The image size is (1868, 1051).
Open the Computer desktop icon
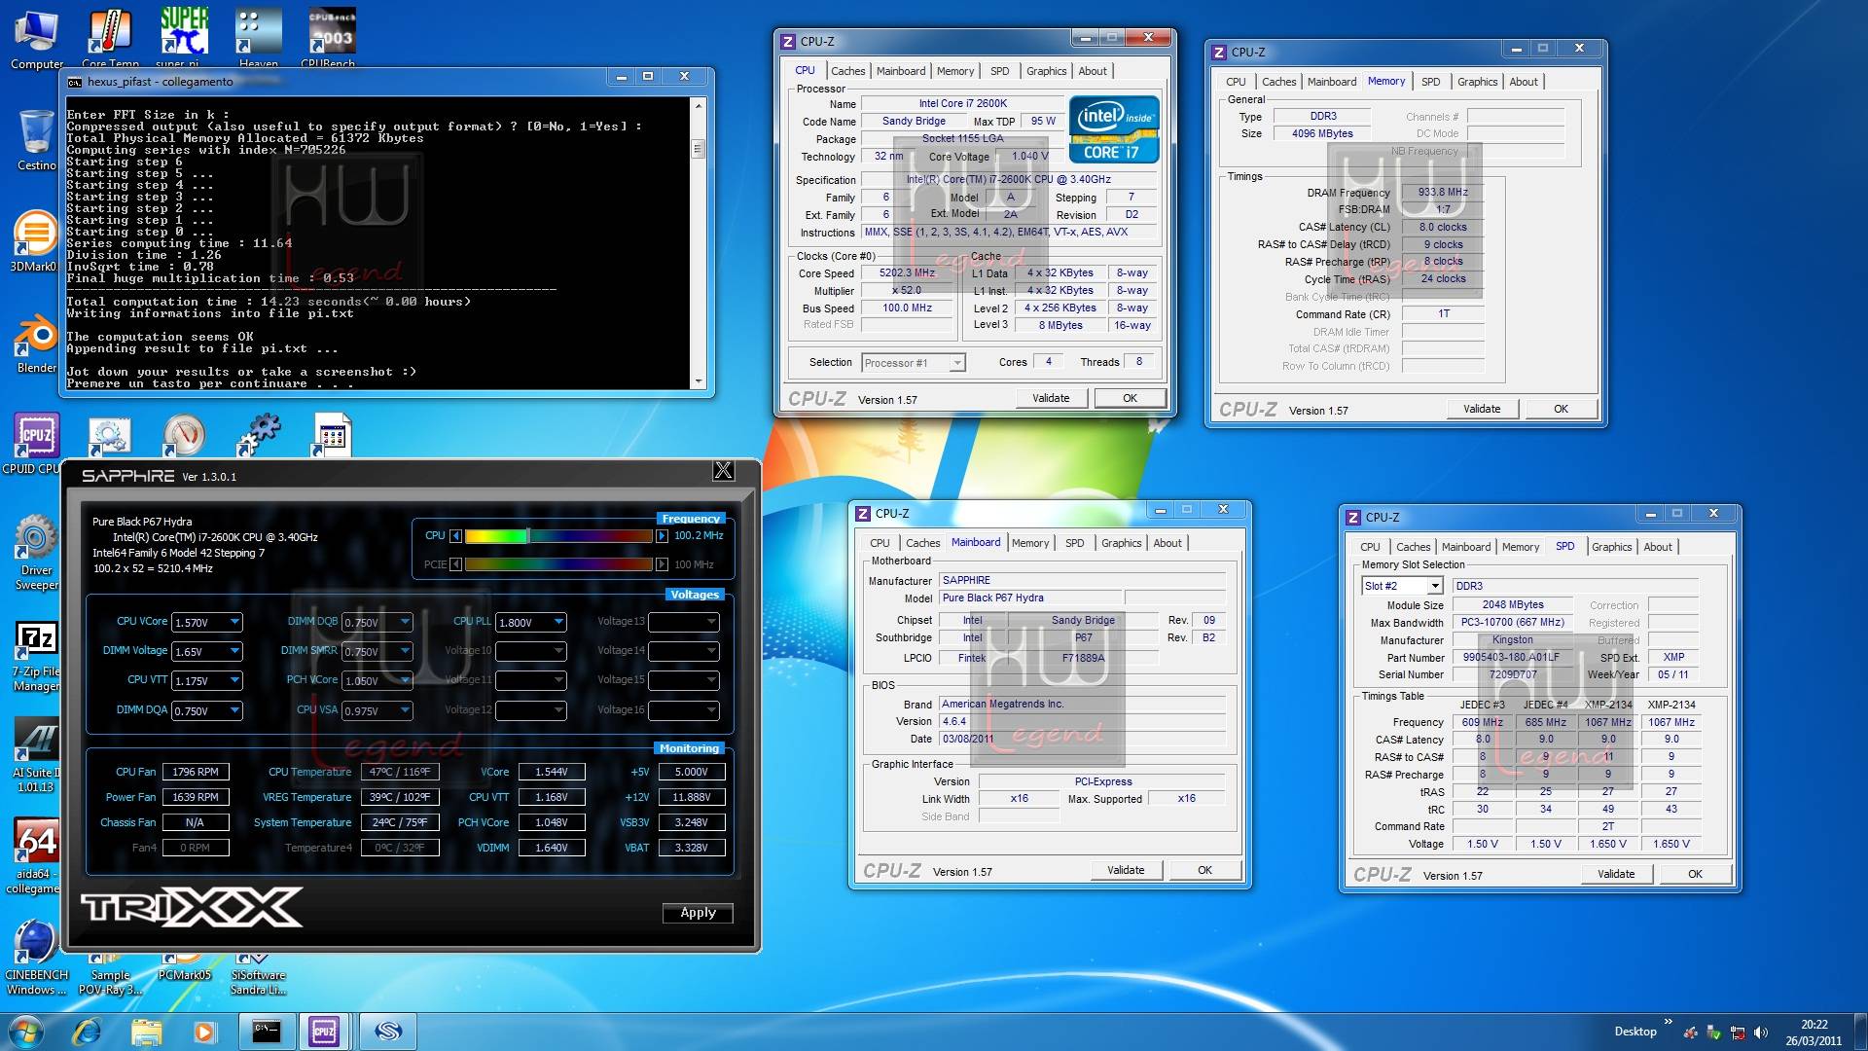(36, 39)
